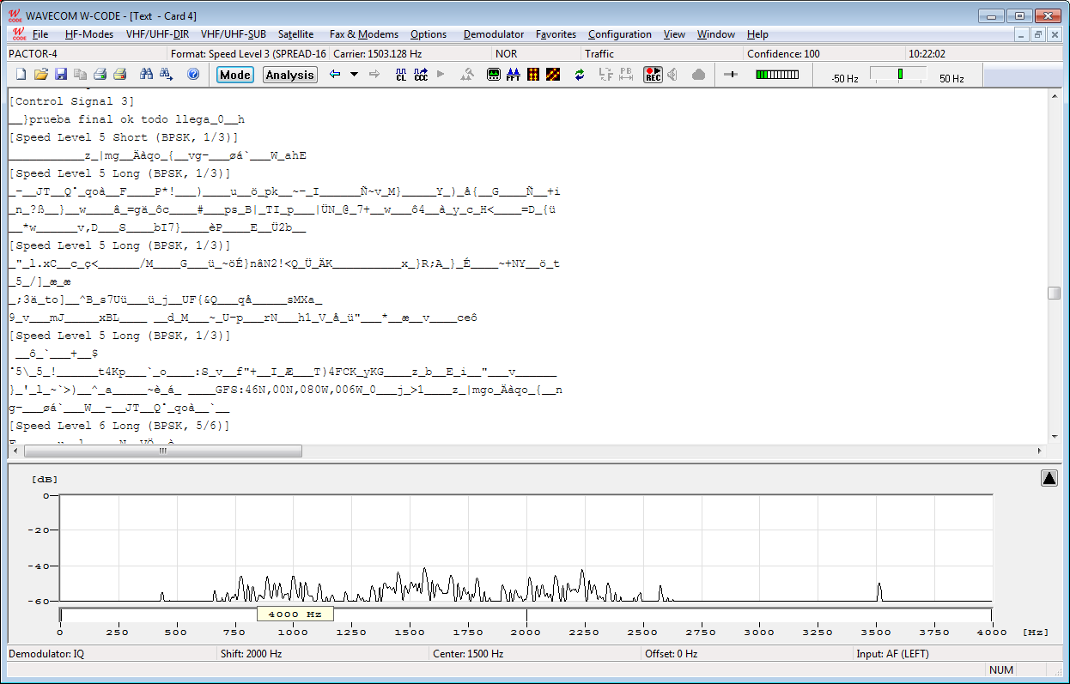Click the greyed LF/CR line-feed icon

pos(606,75)
